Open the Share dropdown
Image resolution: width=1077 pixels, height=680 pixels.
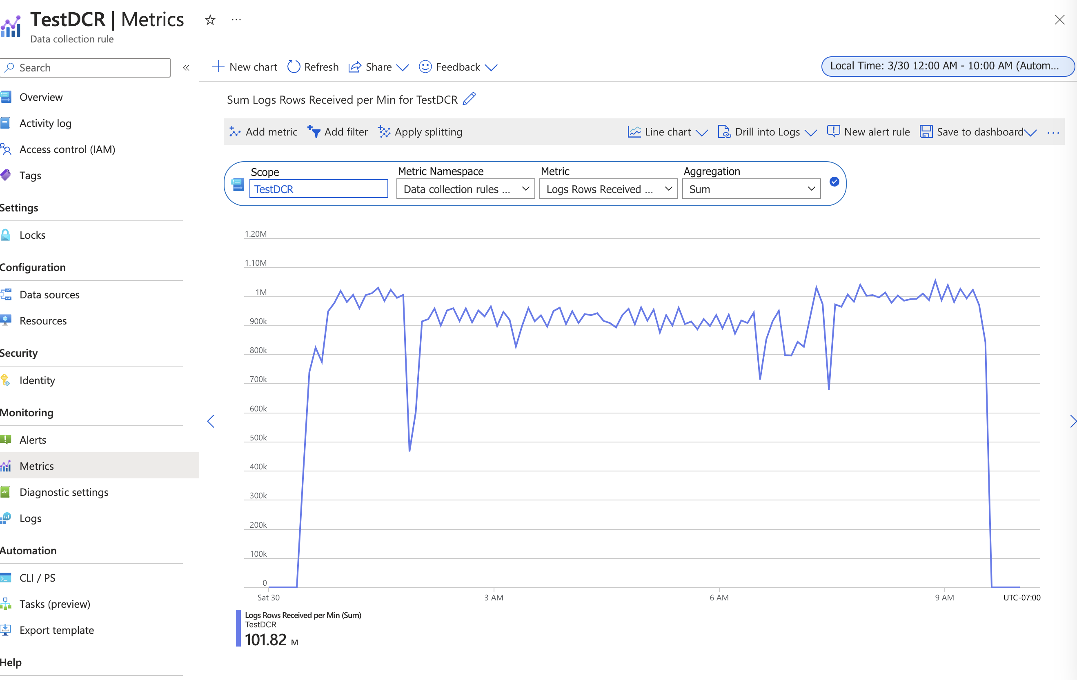[x=378, y=67]
